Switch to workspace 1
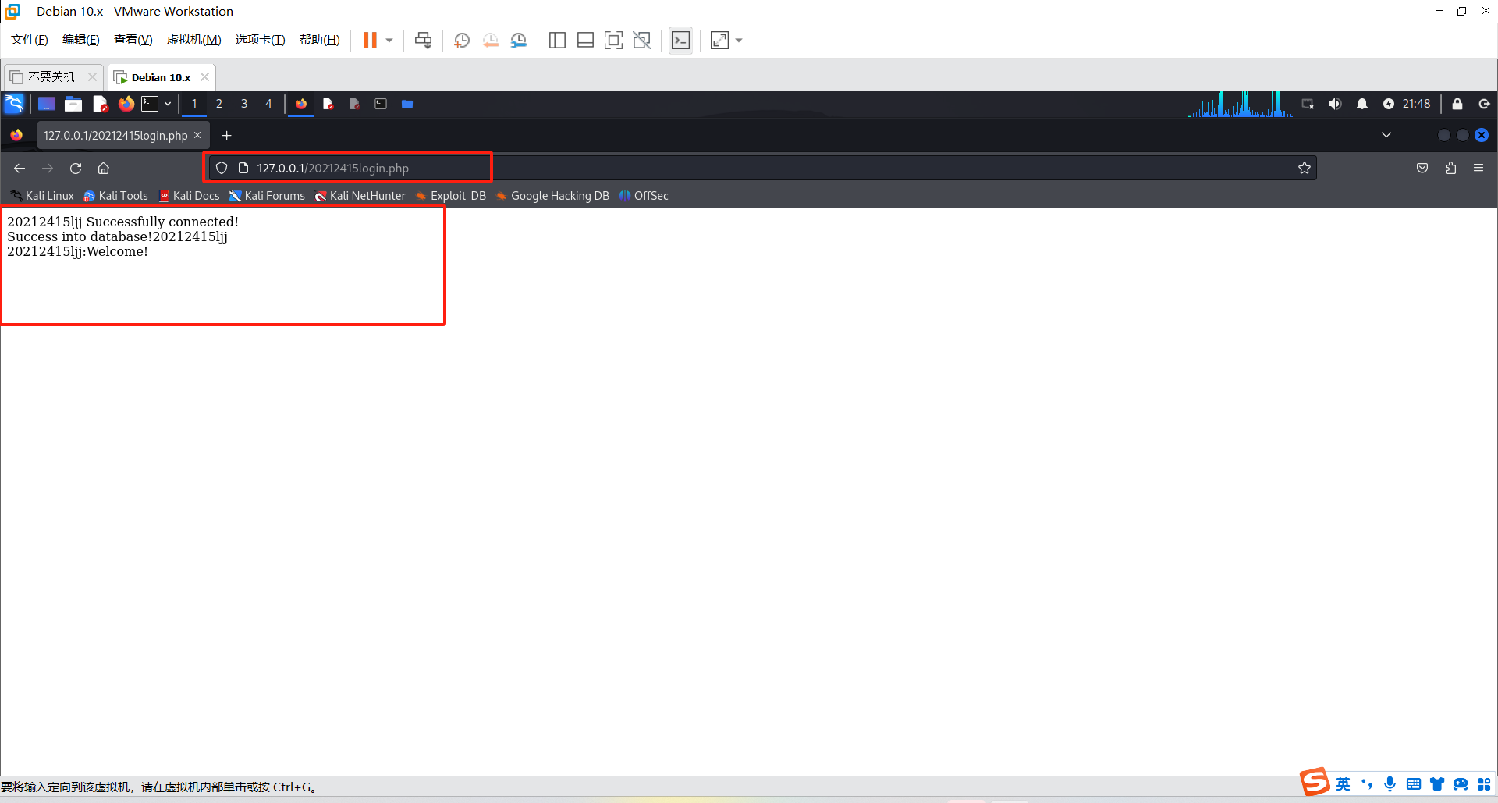This screenshot has width=1498, height=803. point(194,104)
